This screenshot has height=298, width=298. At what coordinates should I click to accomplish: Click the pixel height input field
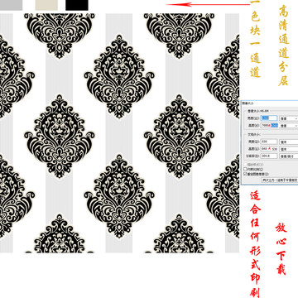[x=269, y=125]
